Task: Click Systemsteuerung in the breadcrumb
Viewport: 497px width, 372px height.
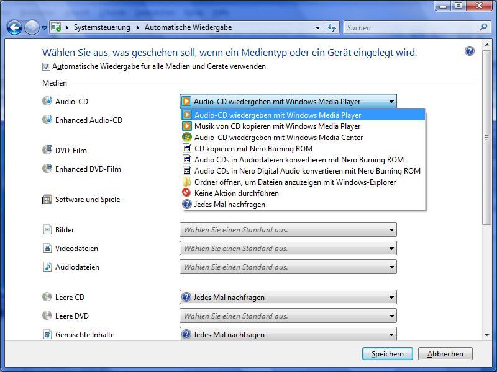Action: pyautogui.click(x=102, y=27)
